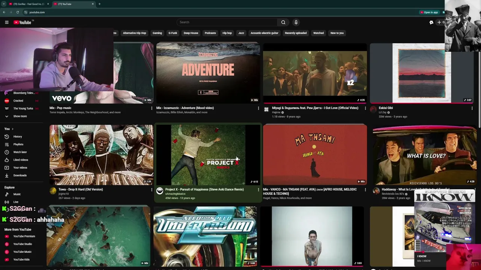
Task: Open Your videos in the sidebar
Action: point(20,168)
